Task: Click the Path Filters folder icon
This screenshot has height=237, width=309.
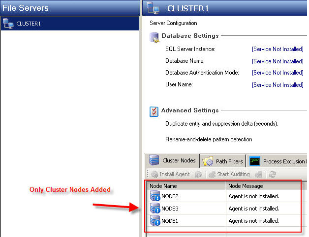Action: coord(208,161)
